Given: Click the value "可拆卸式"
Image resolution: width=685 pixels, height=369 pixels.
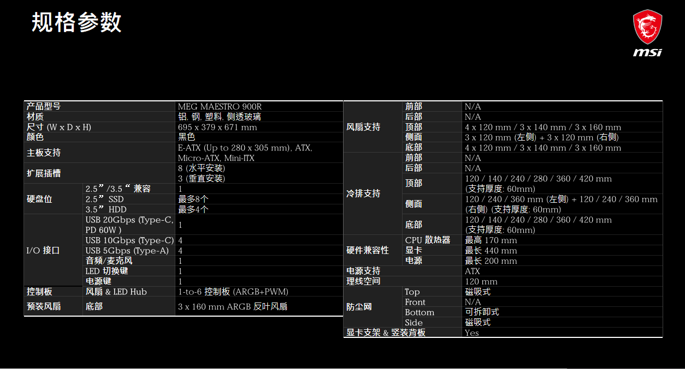Looking at the screenshot, I should [x=482, y=312].
